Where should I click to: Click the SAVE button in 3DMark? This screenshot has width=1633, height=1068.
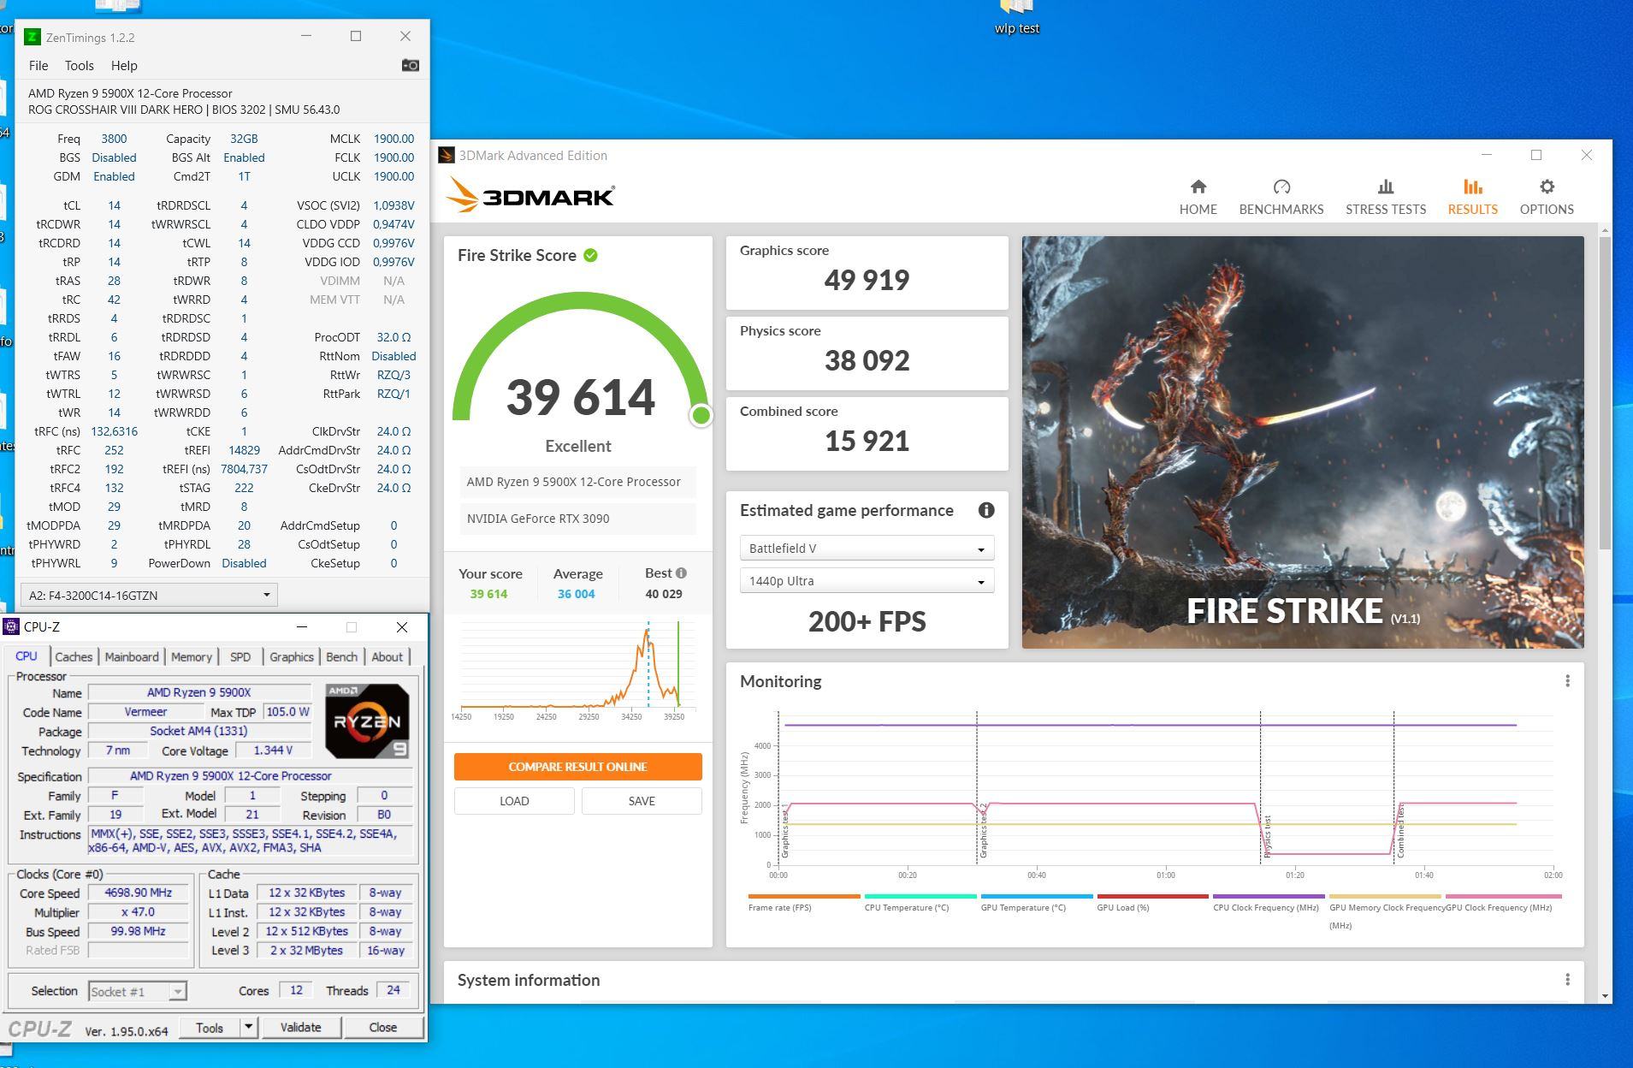(x=642, y=801)
